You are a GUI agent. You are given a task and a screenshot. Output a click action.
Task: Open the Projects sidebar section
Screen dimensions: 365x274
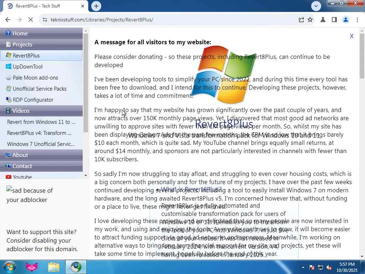coord(41,45)
